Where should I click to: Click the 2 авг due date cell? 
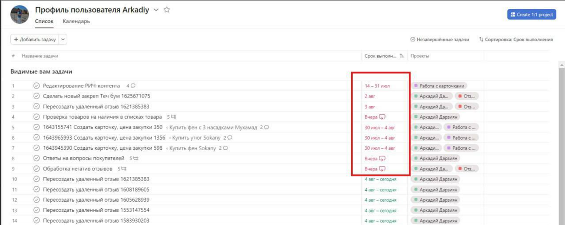point(370,96)
